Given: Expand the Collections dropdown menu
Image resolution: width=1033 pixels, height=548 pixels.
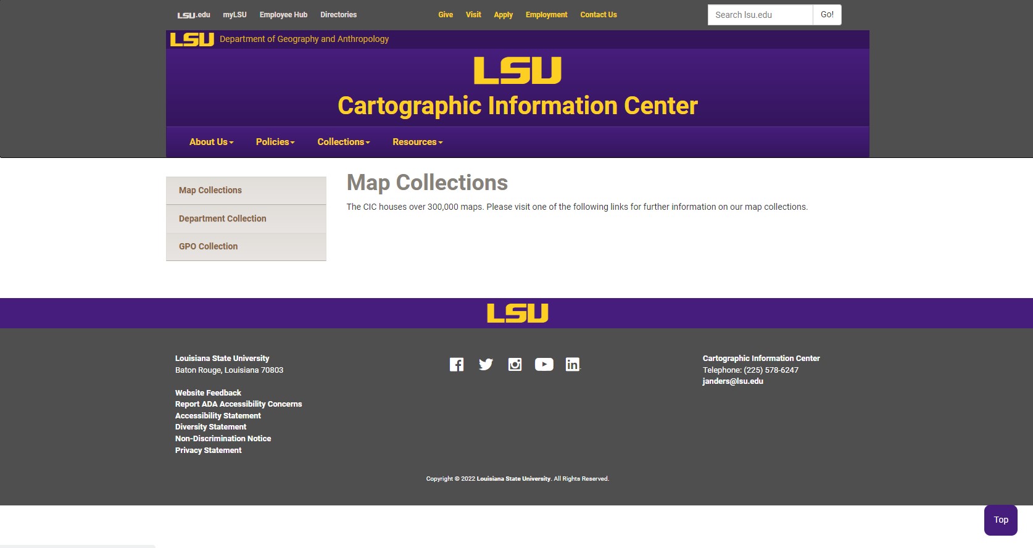Looking at the screenshot, I should tap(344, 142).
